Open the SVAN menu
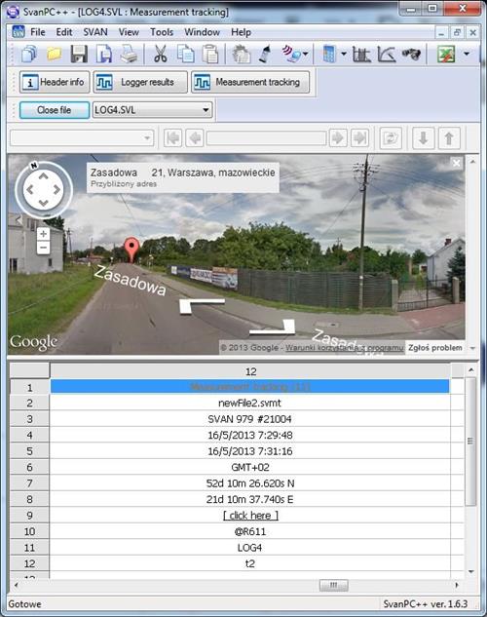The image size is (487, 617). point(95,32)
